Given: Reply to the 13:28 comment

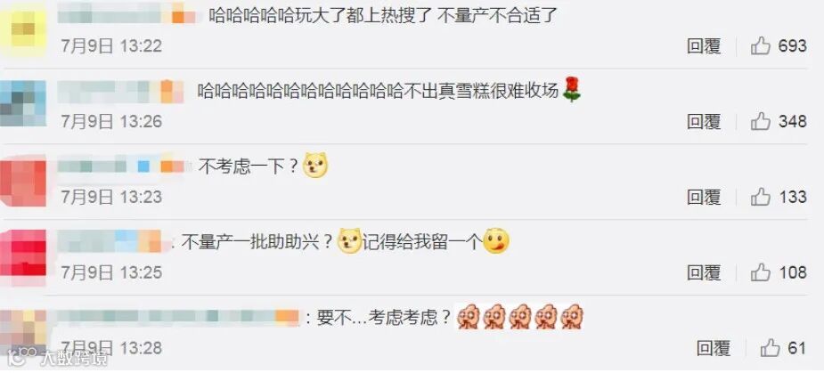Looking at the screenshot, I should (714, 348).
